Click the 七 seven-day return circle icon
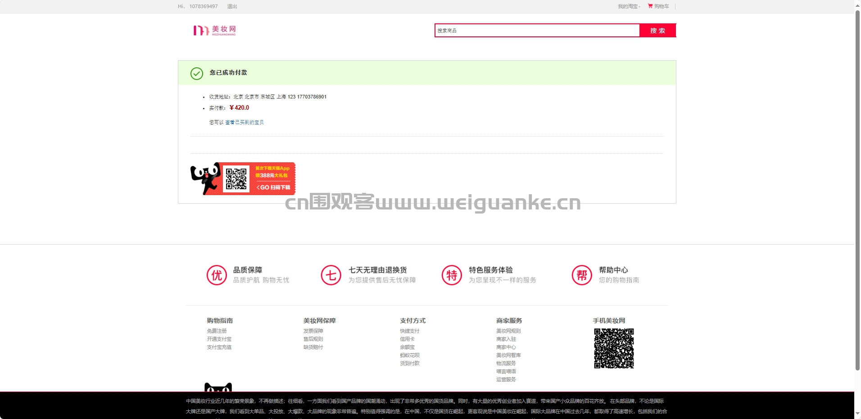861x419 pixels. pyautogui.click(x=331, y=275)
